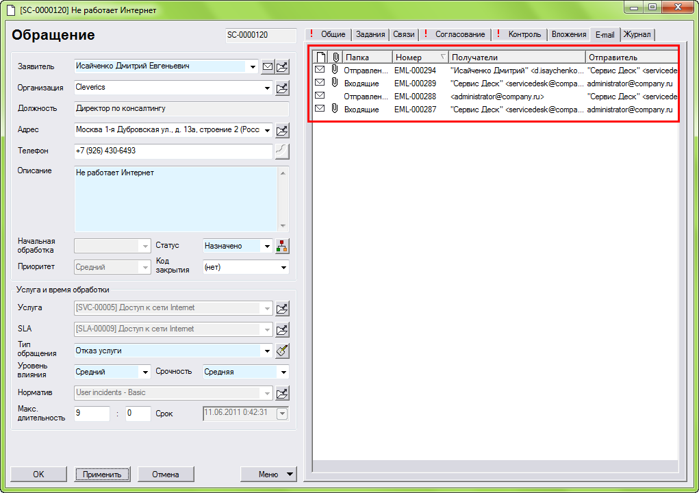The height and width of the screenshot is (493, 699).
Task: Click the Отмена button
Action: [166, 475]
